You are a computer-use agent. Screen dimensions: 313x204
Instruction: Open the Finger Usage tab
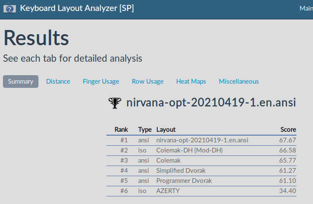point(101,82)
